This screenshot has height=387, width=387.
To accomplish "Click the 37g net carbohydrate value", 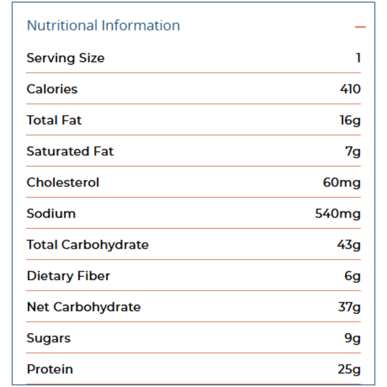I will tap(349, 307).
